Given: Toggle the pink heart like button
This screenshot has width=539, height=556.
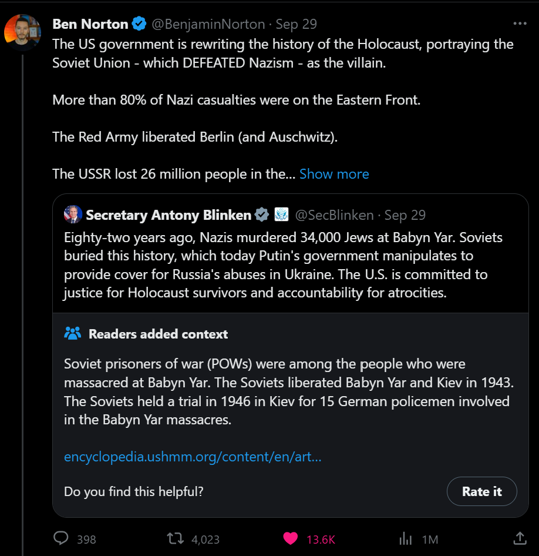Looking at the screenshot, I should click(x=291, y=538).
